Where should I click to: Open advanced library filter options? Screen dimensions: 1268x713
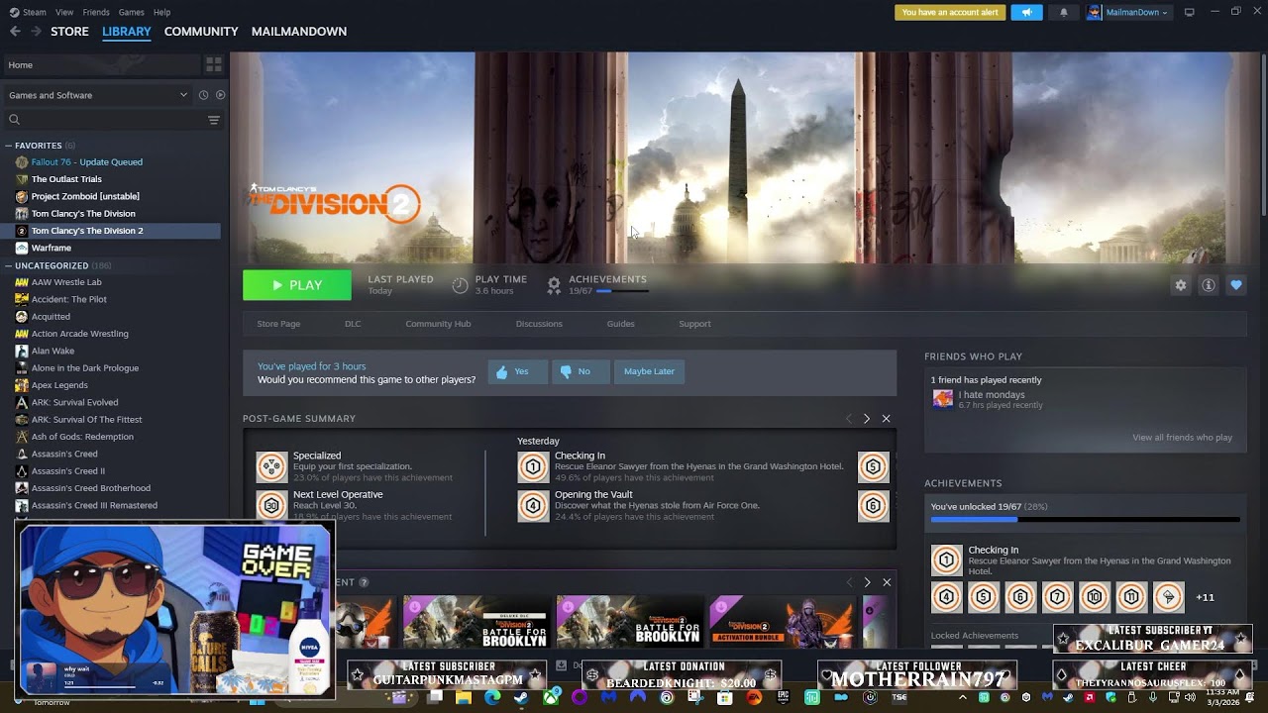(x=213, y=120)
